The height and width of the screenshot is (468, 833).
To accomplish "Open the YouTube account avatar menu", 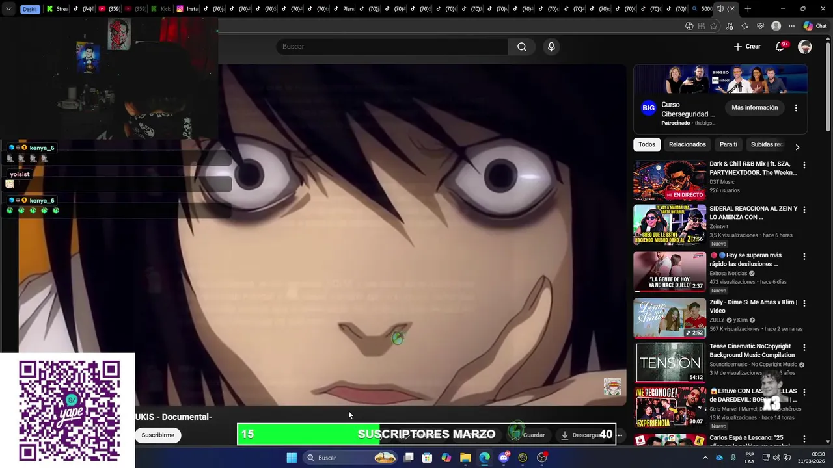I will click(x=805, y=47).
